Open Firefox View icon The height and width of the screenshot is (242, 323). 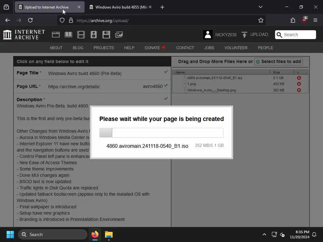click(x=6, y=7)
